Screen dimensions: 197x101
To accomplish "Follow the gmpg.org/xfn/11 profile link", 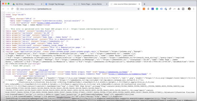I will click(x=50, y=23).
